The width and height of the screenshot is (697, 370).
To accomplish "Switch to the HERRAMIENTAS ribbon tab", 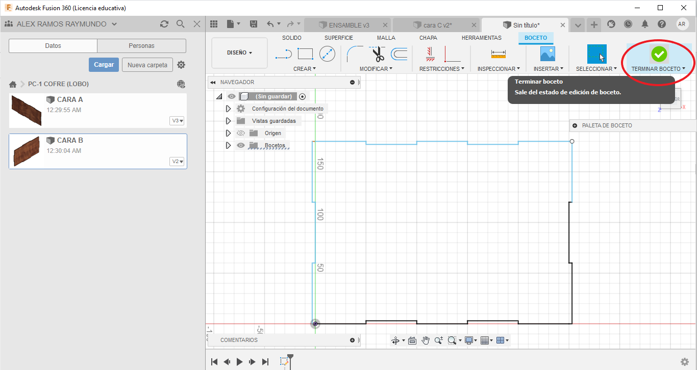I will click(482, 38).
